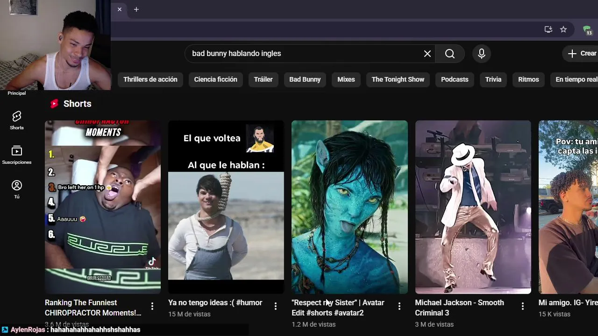Viewport: 598px width, 336px height.
Task: Click the AylenRojas chat username
Action: tap(28, 330)
